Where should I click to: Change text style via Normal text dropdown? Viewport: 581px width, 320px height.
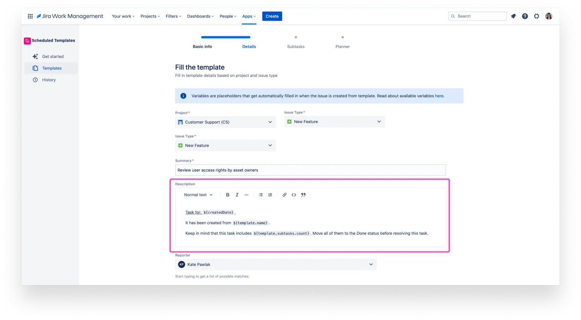coord(198,195)
